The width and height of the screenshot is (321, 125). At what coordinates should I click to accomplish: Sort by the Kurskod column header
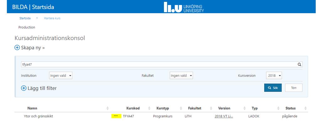coord(133,108)
